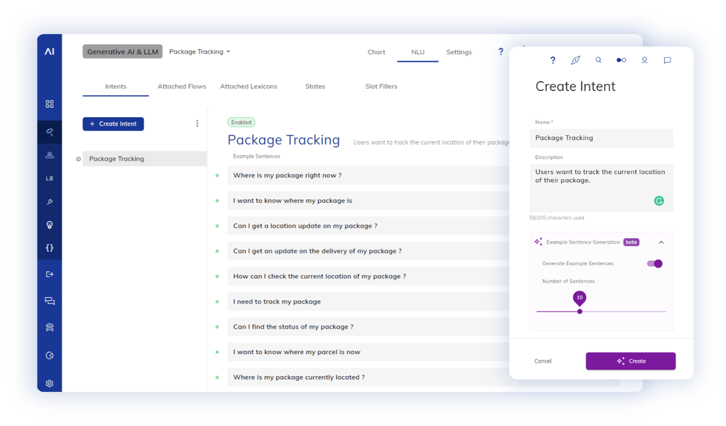This screenshot has width=726, height=426.
Task: Open the people group sidebar icon
Action: click(x=49, y=155)
